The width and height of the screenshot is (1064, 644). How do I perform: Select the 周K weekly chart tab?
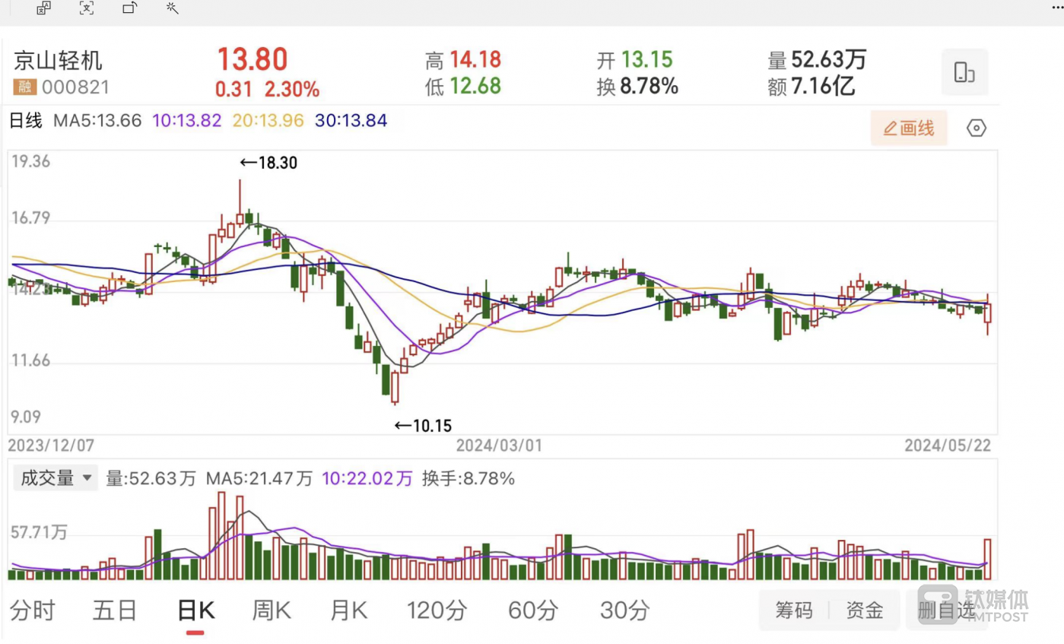tap(272, 610)
